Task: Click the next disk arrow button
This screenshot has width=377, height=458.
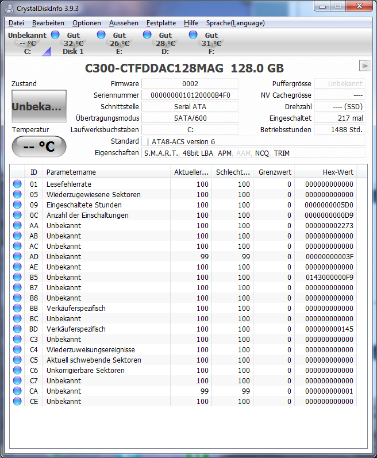Action: pos(364,66)
